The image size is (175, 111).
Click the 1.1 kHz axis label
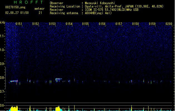(x=3, y=36)
